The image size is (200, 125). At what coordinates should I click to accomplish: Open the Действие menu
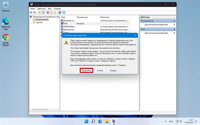(x=41, y=9)
